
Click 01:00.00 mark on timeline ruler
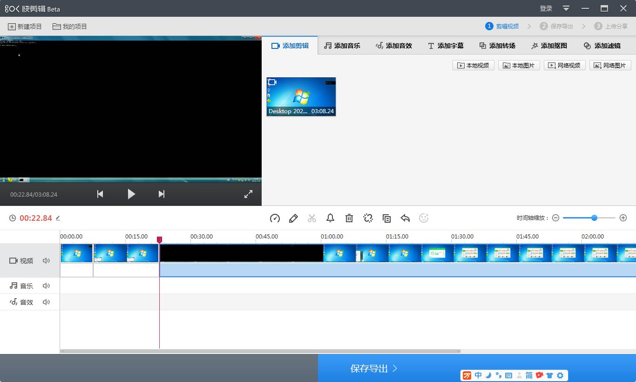click(x=332, y=237)
